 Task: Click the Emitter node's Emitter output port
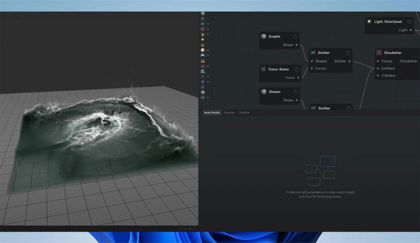click(350, 61)
